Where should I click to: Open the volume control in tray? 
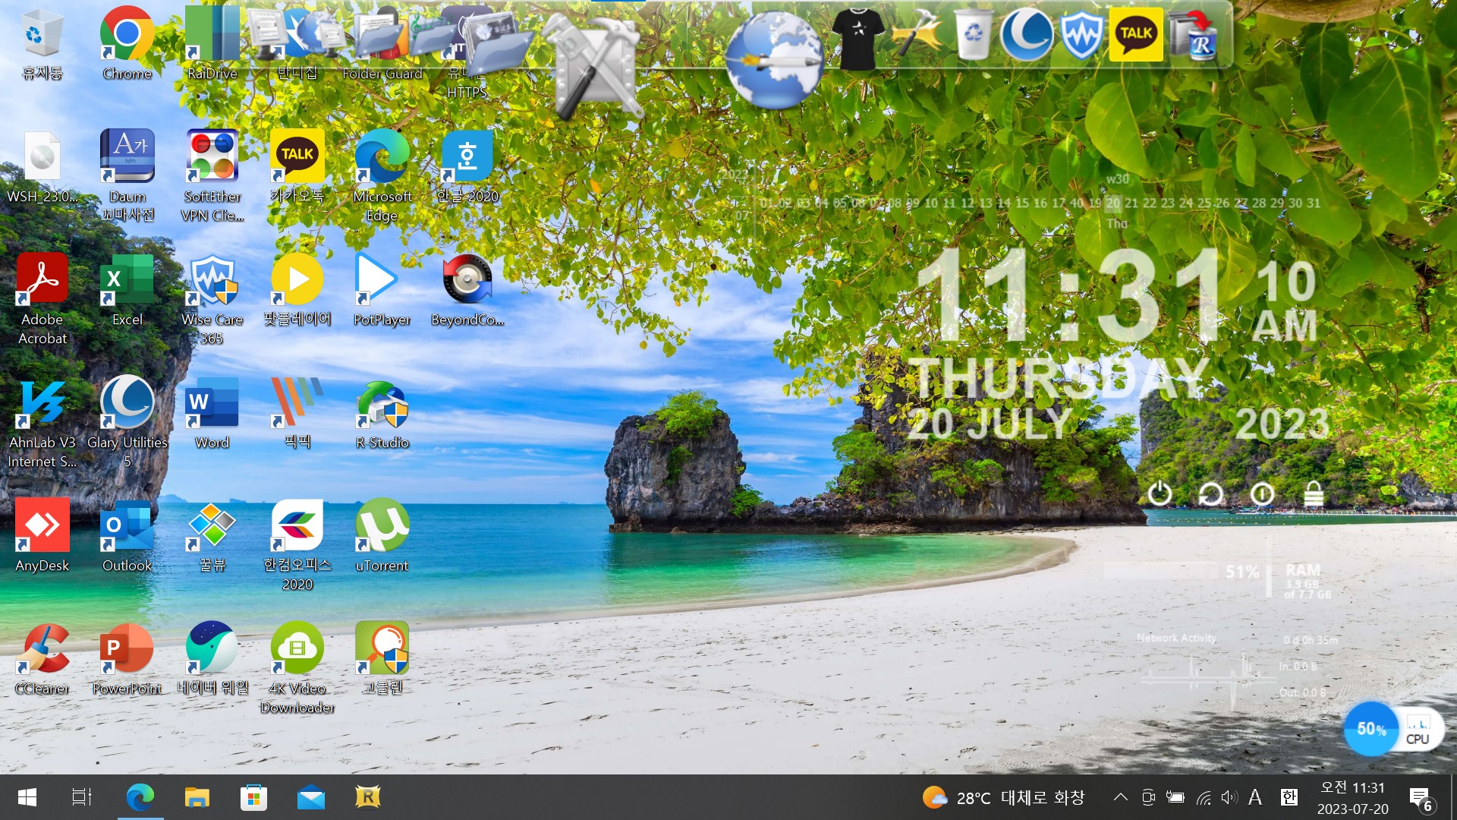[1229, 797]
